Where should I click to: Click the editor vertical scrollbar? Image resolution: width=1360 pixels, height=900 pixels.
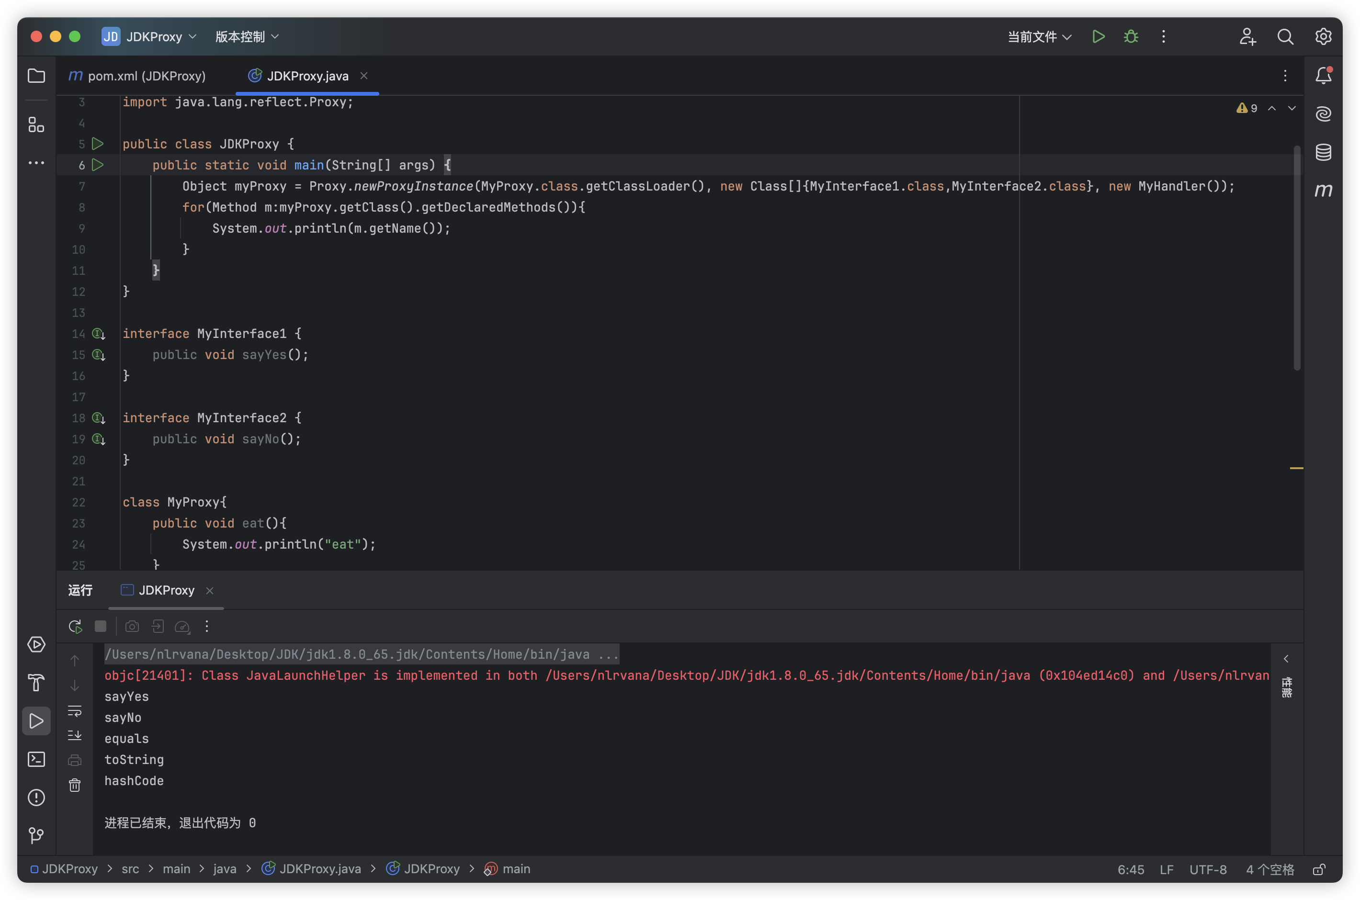tap(1297, 259)
